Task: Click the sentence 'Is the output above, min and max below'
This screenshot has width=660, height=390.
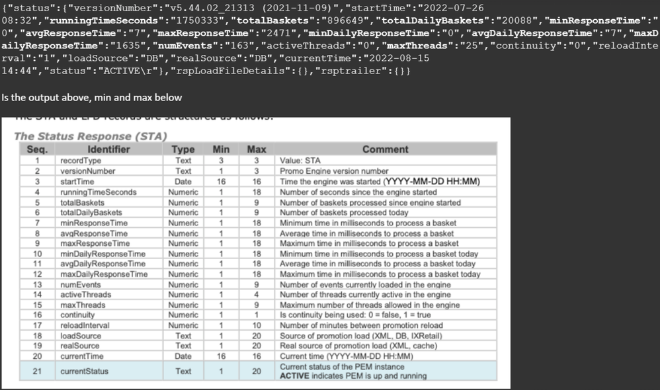Action: [91, 97]
